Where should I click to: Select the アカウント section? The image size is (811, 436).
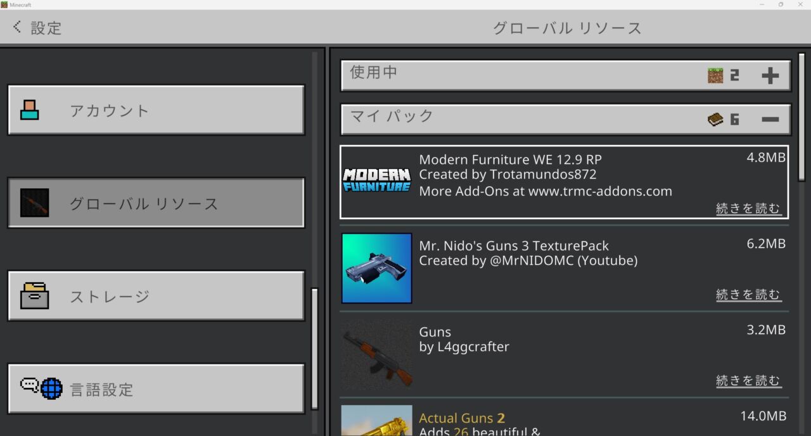tap(155, 110)
